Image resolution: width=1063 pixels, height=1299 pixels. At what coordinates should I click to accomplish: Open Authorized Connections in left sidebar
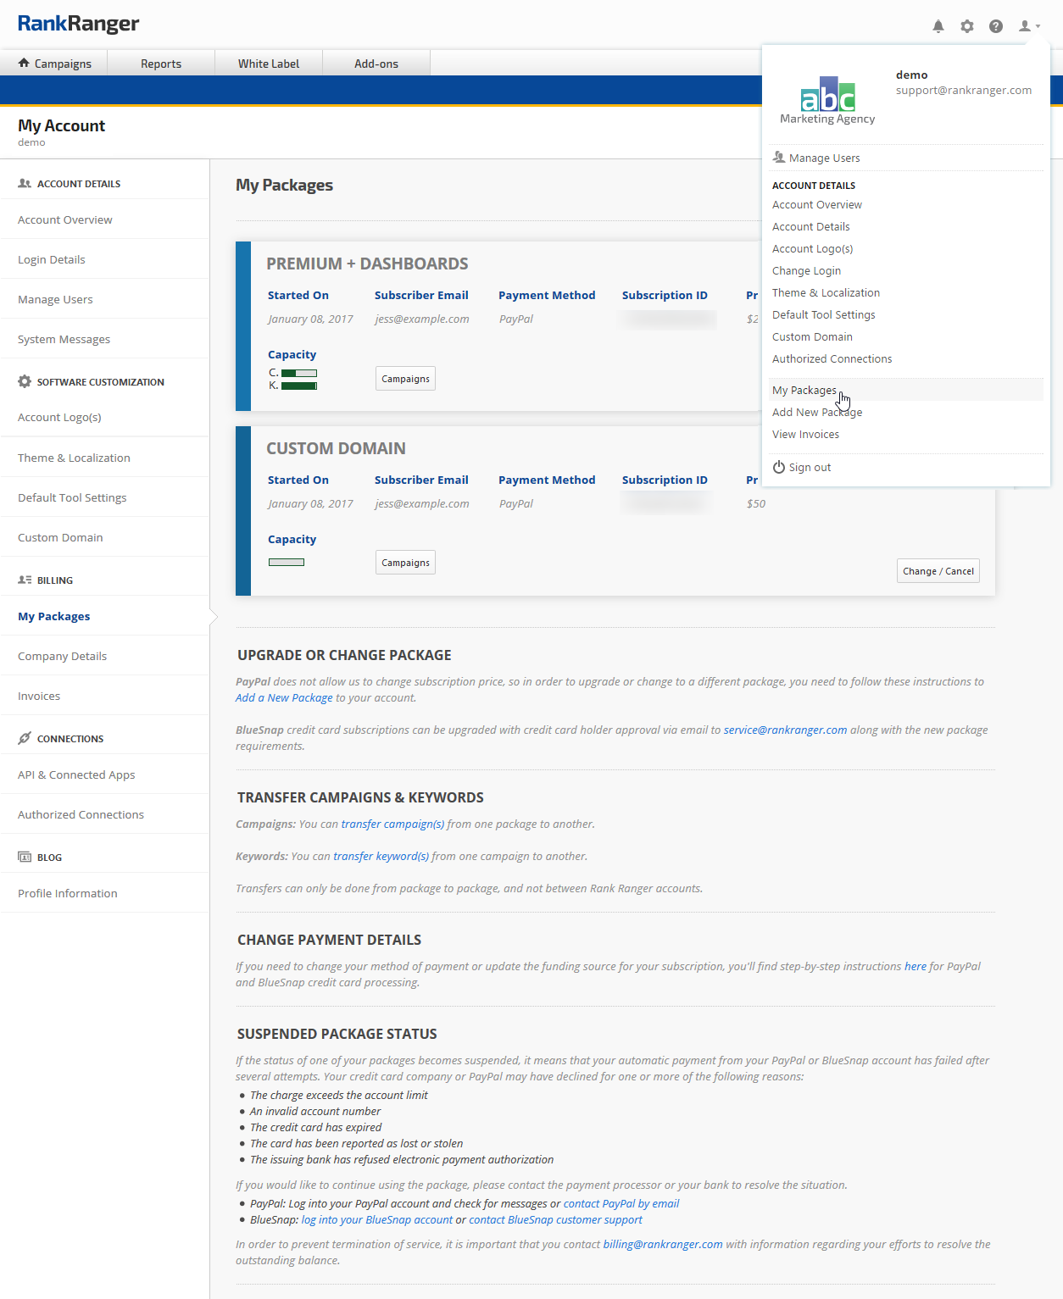click(81, 815)
